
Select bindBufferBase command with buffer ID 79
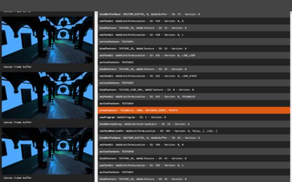point(194,14)
